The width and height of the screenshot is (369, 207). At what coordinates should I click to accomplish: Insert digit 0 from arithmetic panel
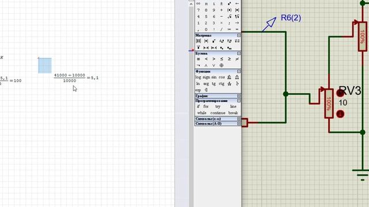206,29
